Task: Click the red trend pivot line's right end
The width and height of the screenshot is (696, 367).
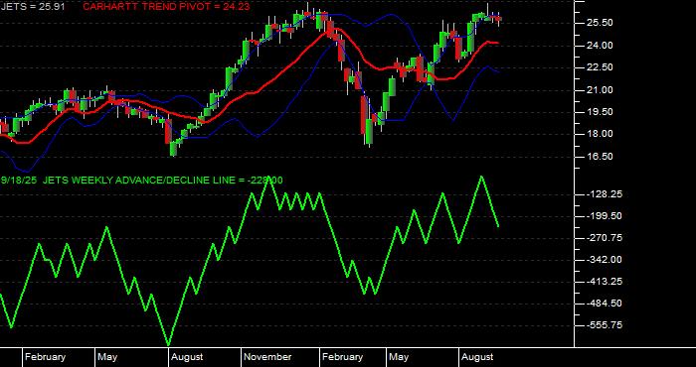Action: (497, 43)
